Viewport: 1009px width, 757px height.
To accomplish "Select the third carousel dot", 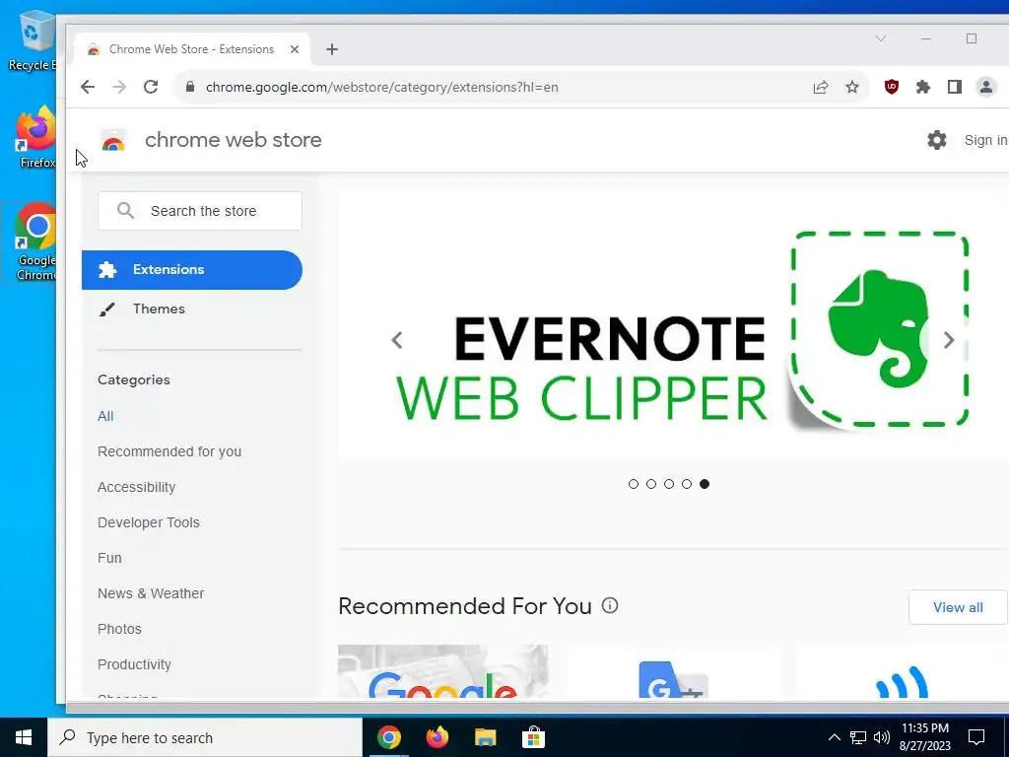I will pyautogui.click(x=669, y=484).
